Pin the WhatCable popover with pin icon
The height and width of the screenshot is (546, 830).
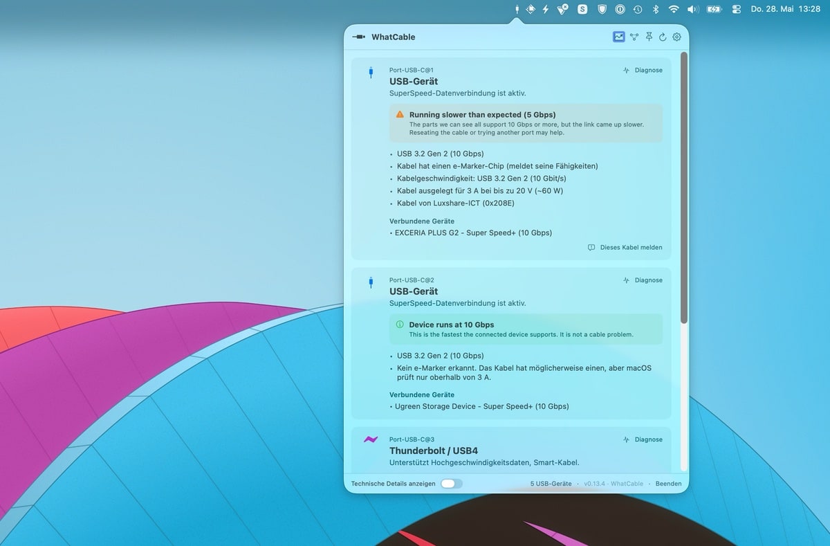(649, 37)
